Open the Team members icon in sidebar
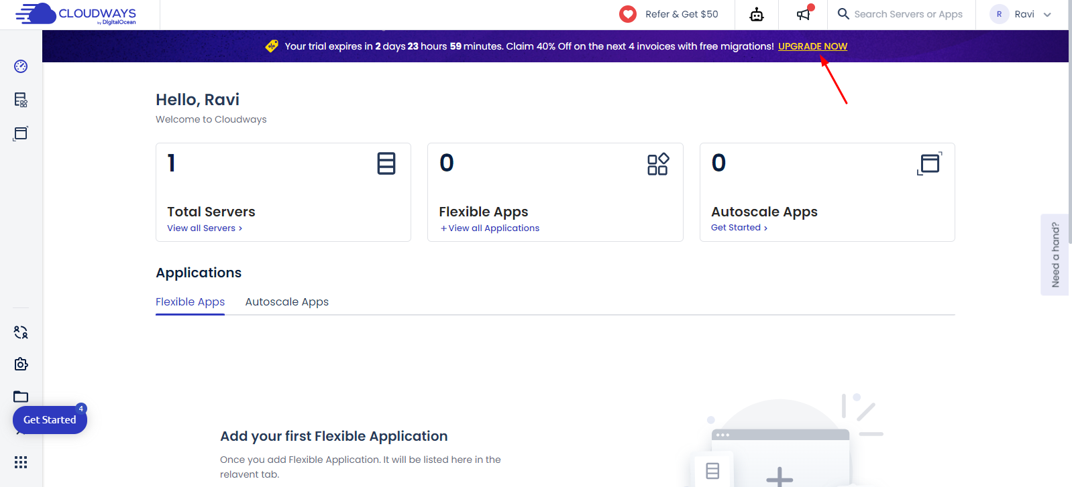1072x487 pixels. pyautogui.click(x=21, y=332)
